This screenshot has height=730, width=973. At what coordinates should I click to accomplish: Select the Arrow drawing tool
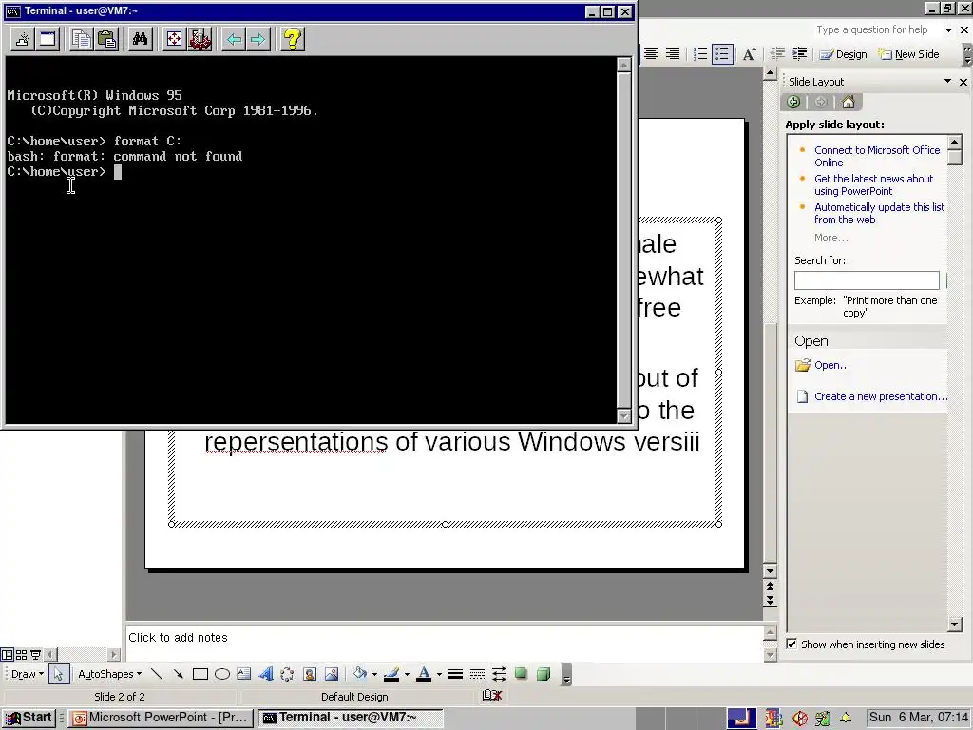click(178, 674)
